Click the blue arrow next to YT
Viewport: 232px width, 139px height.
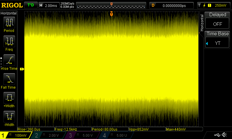pos(207,43)
